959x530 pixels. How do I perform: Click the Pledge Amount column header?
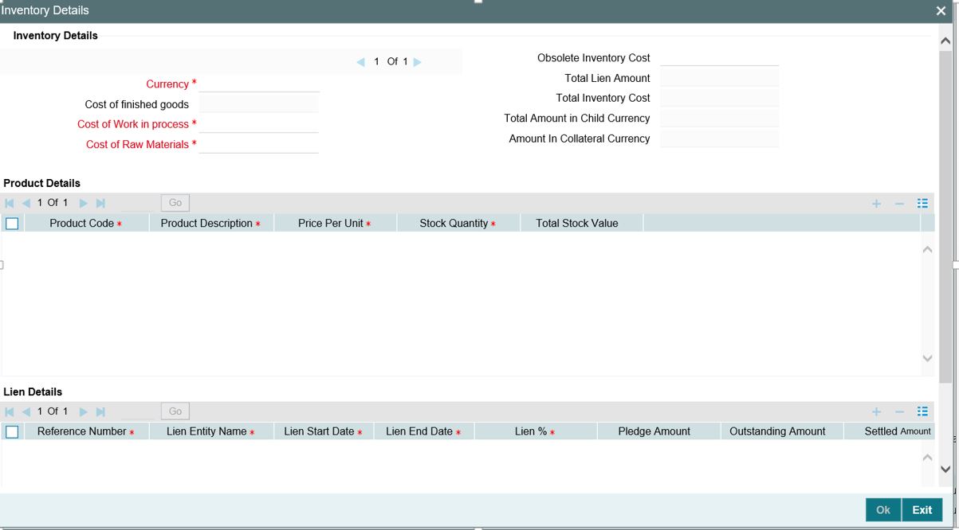[658, 431]
